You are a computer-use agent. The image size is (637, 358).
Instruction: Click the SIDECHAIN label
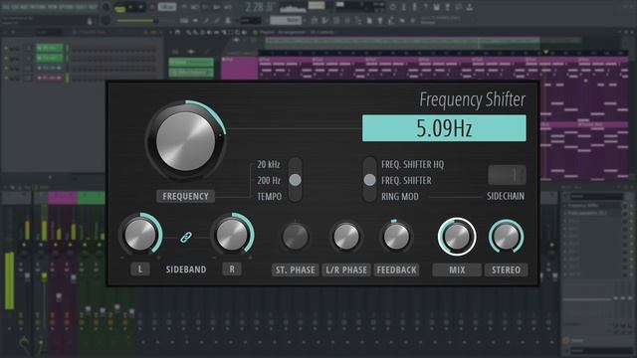click(x=506, y=197)
